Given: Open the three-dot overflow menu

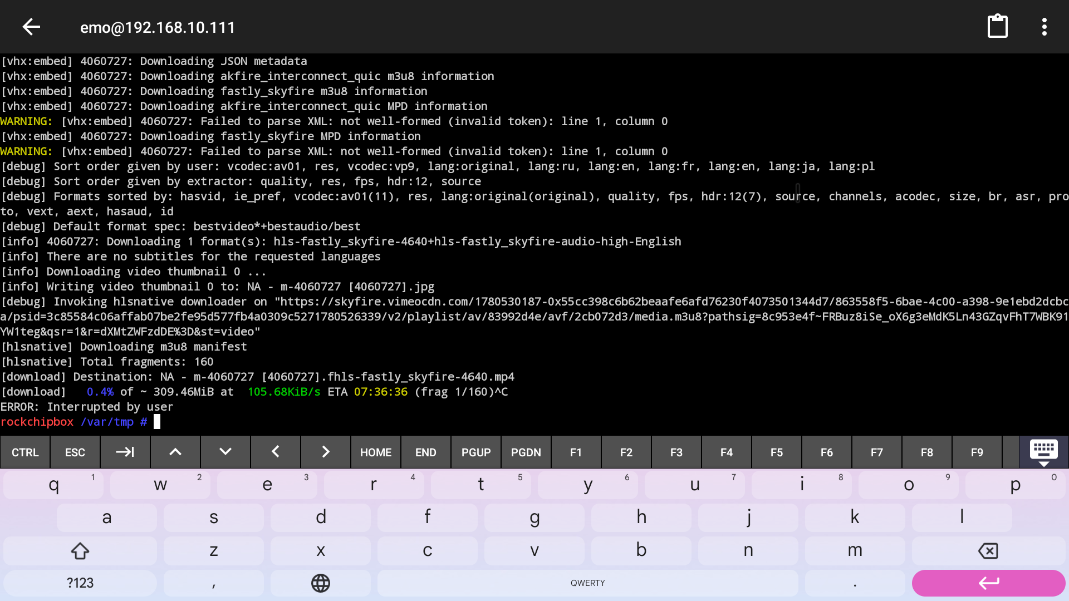Looking at the screenshot, I should tap(1045, 27).
